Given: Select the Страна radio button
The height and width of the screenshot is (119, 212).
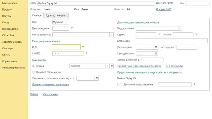Looking at the screenshot, I should click(x=34, y=66).
